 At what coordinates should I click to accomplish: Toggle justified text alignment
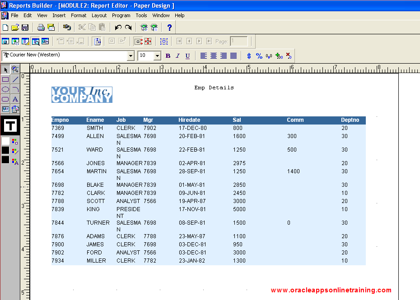233,55
